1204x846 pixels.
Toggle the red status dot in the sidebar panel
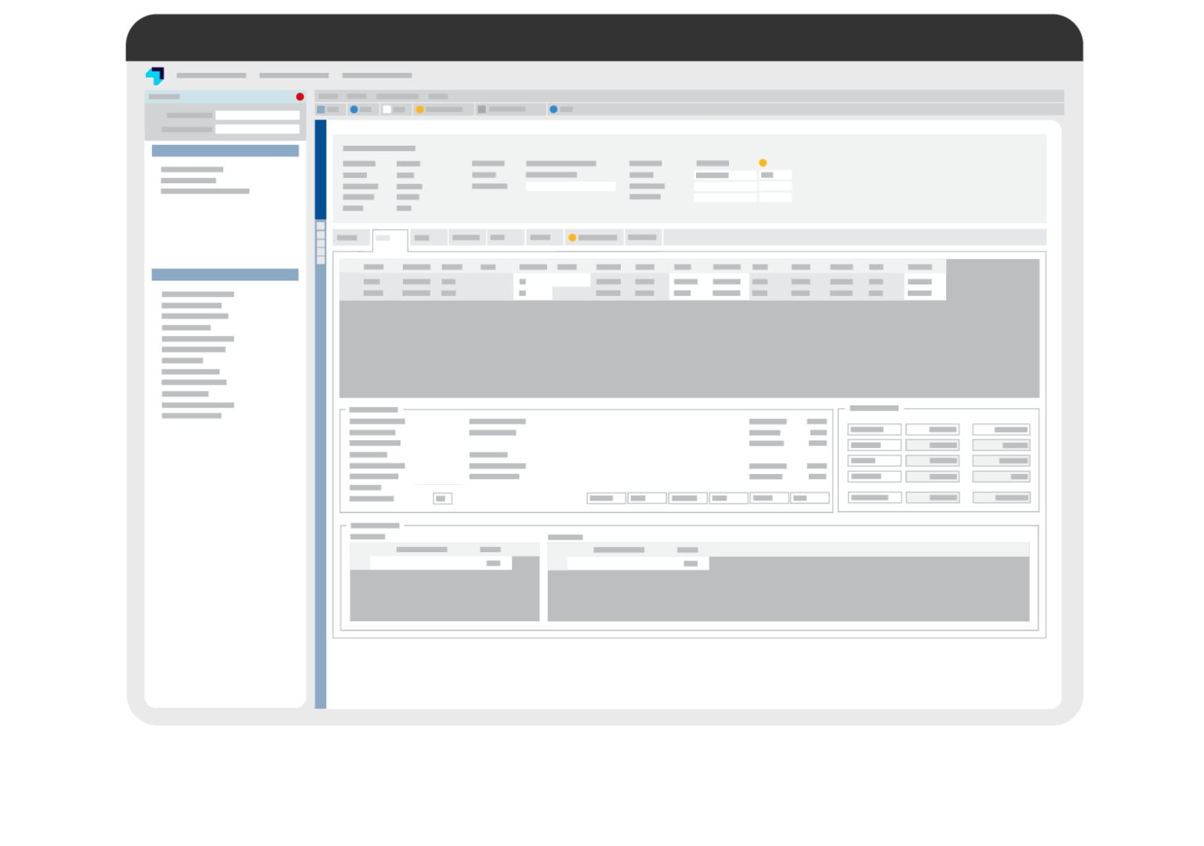click(x=299, y=96)
